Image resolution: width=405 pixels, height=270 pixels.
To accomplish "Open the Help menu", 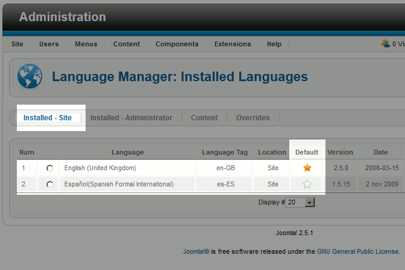I will [x=274, y=44].
